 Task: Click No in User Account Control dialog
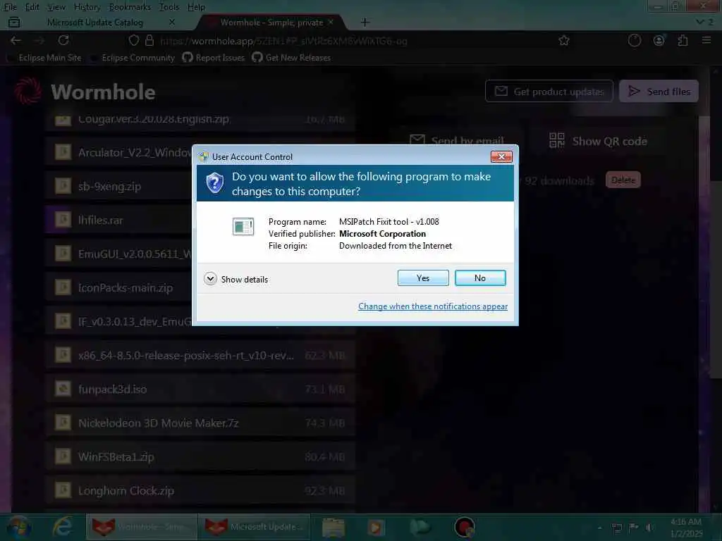coord(479,278)
